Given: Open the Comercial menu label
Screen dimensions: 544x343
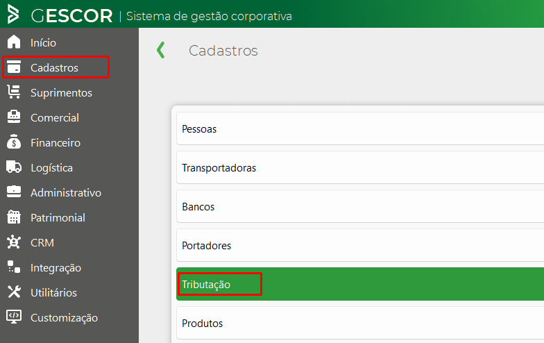Looking at the screenshot, I should click(x=55, y=118).
